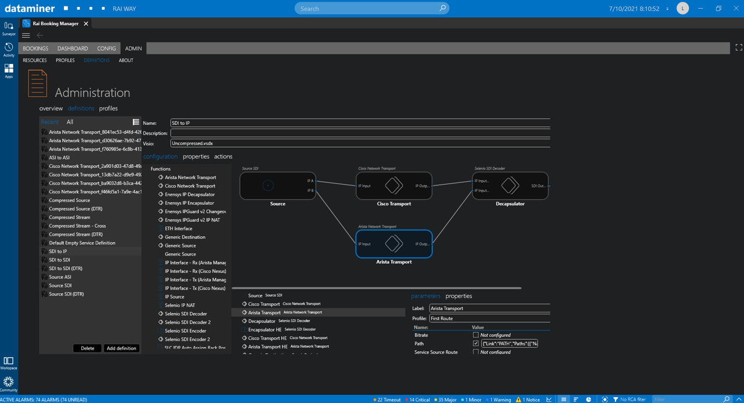The image size is (744, 403).
Task: Open the Community sidebar panel
Action: pos(9,384)
